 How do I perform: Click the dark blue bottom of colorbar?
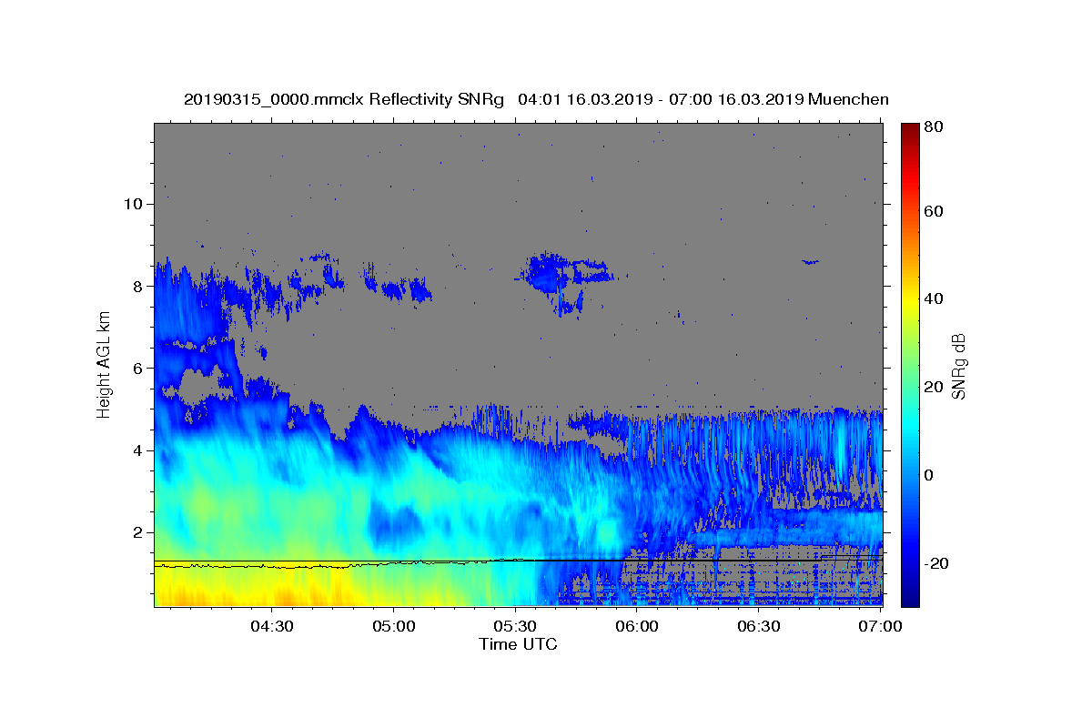[x=909, y=596]
